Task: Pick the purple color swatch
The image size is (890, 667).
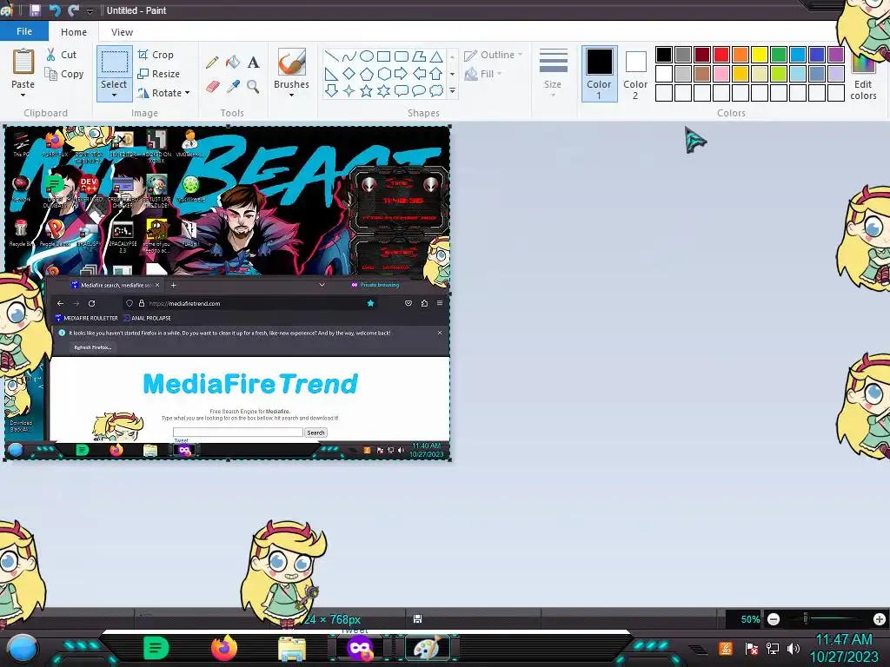Action: click(x=836, y=55)
